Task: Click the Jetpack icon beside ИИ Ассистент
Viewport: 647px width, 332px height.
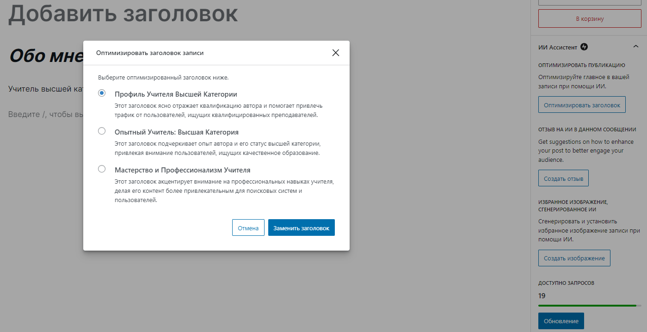Action: click(584, 47)
